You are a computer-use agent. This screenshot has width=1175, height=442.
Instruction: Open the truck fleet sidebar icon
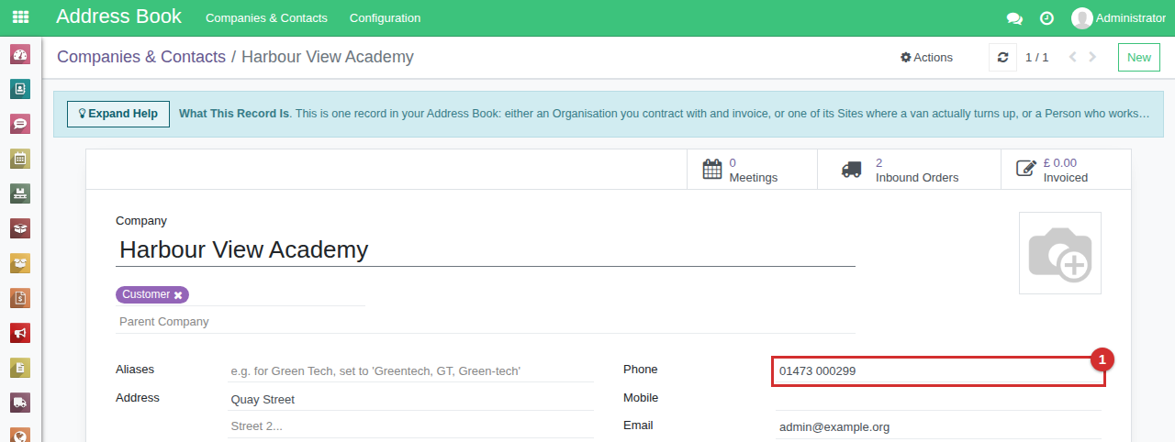coord(20,403)
